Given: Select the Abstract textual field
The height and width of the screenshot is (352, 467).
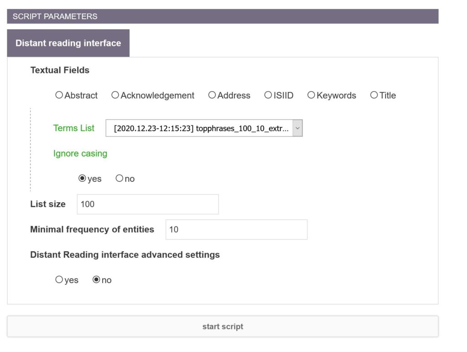Looking at the screenshot, I should click(59, 95).
